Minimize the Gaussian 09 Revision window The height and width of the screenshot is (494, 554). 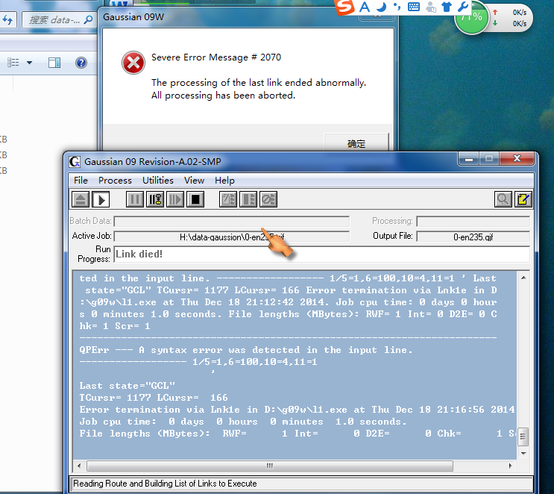469,159
